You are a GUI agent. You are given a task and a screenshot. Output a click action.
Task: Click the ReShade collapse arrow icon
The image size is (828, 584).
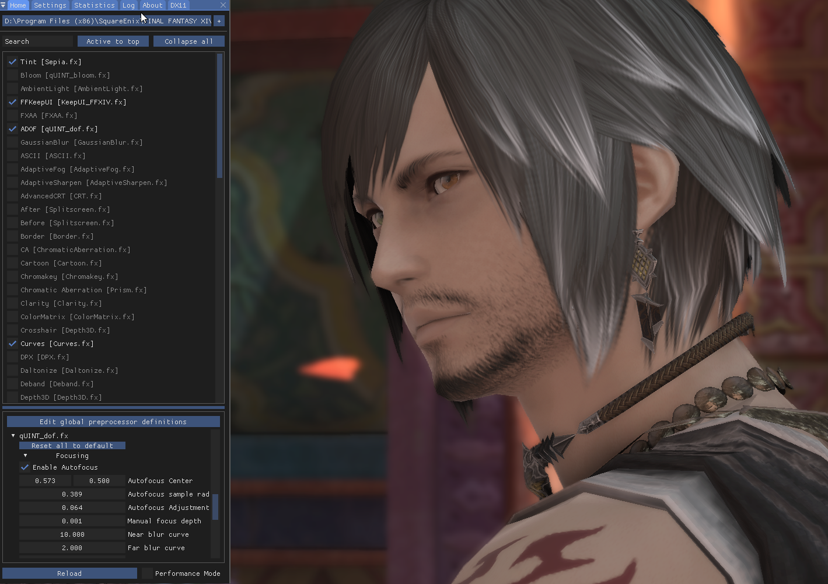coord(3,5)
